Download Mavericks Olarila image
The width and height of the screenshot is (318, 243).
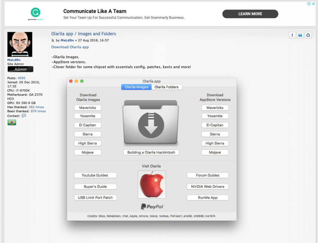(88, 108)
